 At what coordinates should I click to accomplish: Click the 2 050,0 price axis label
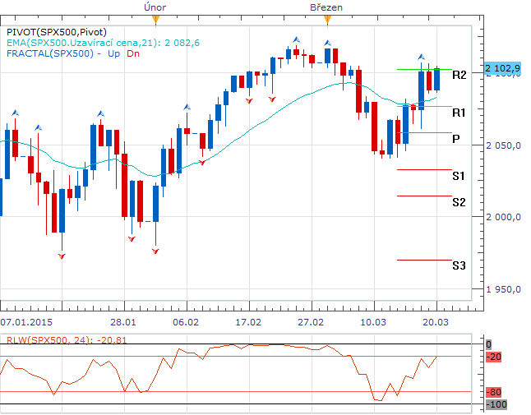click(x=504, y=145)
